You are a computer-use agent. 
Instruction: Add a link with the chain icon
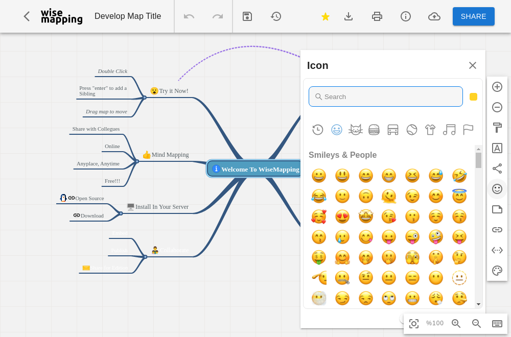tap(497, 230)
